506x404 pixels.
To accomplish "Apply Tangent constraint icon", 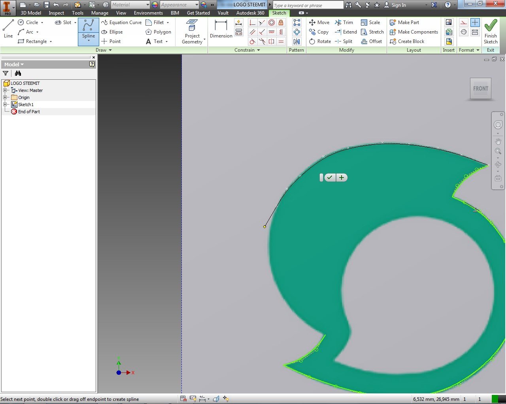I will (x=252, y=41).
